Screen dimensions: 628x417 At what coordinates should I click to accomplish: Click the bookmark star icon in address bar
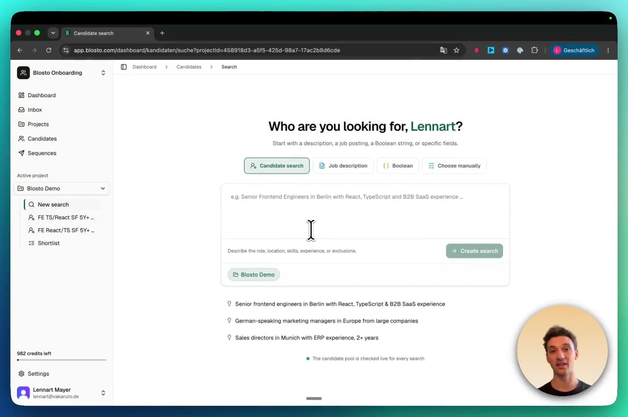[456, 50]
